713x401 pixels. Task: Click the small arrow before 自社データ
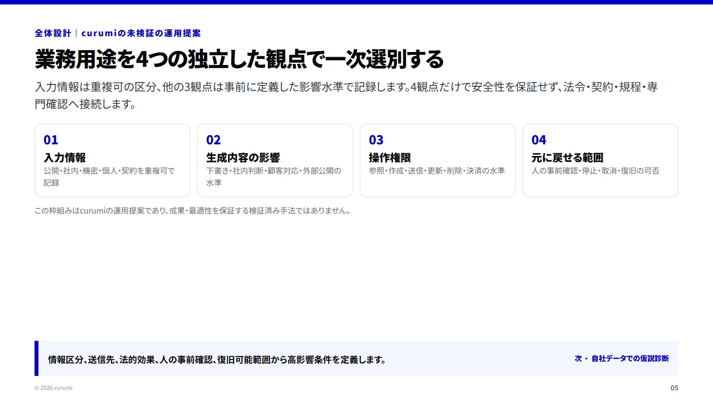point(586,359)
